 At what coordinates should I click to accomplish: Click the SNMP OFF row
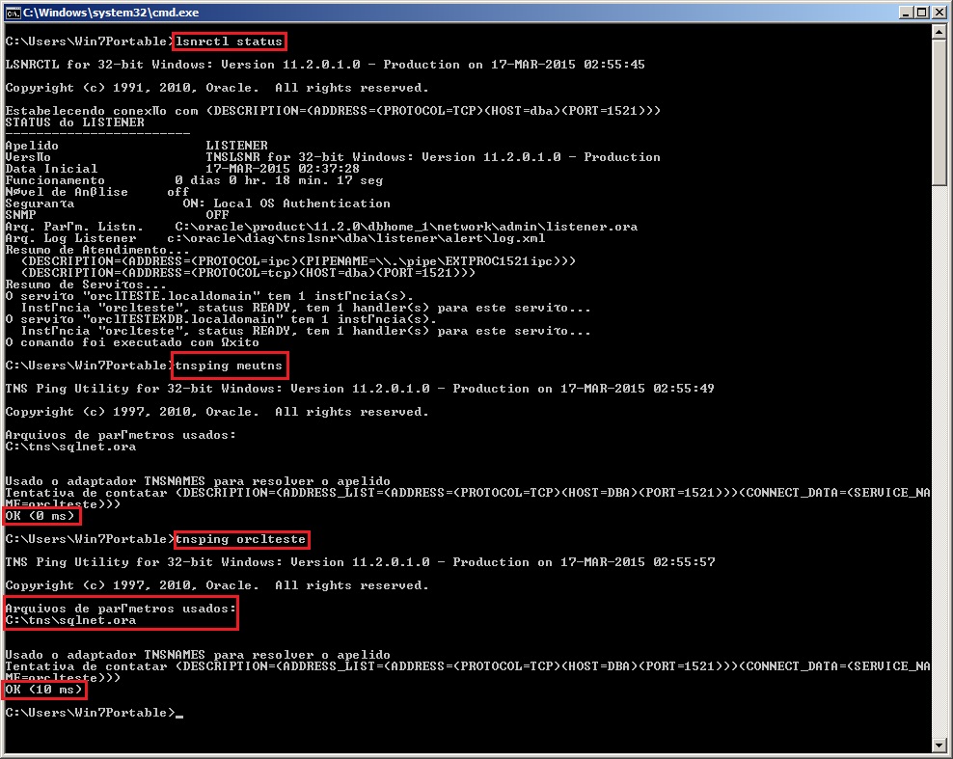coord(117,215)
